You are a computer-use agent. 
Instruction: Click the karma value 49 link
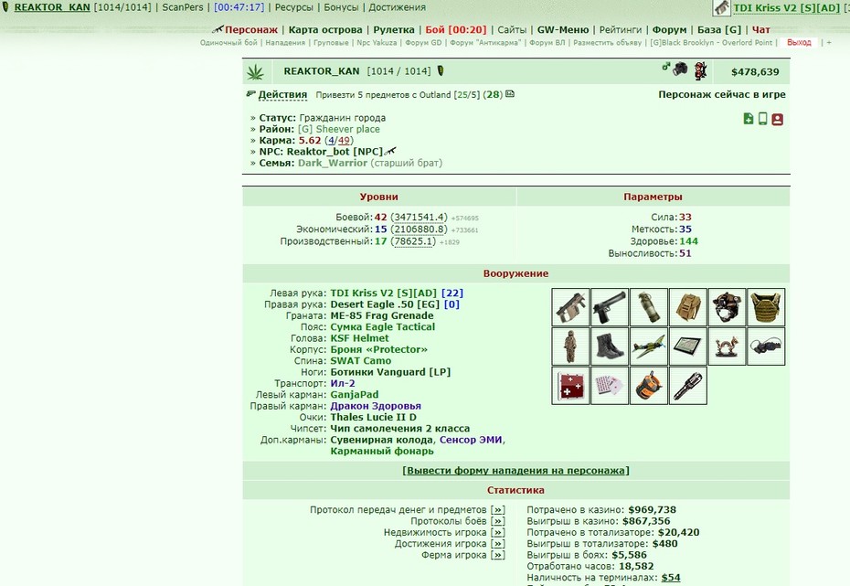pos(344,141)
